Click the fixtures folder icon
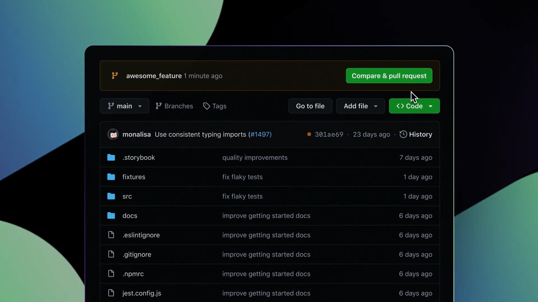This screenshot has height=302, width=538. point(111,177)
